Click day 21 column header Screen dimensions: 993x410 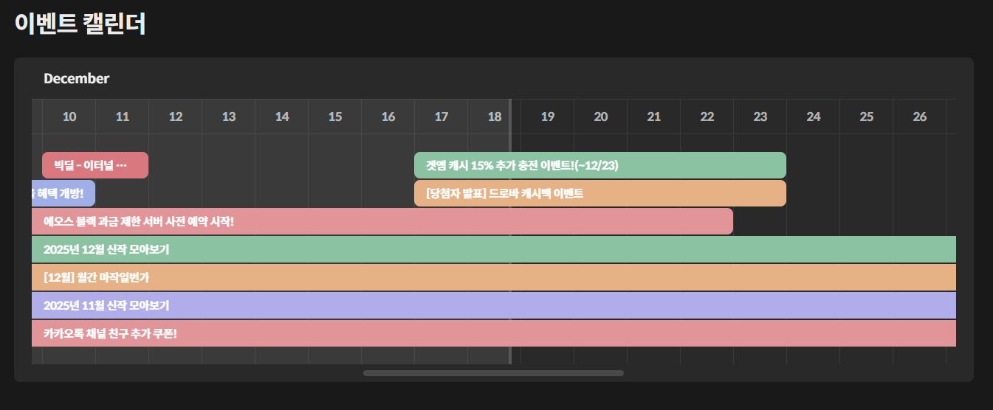click(654, 117)
